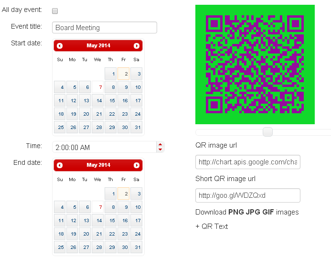The height and width of the screenshot is (258, 331).
Task: Choose May 7 in Start date calendar
Action: 99,87
